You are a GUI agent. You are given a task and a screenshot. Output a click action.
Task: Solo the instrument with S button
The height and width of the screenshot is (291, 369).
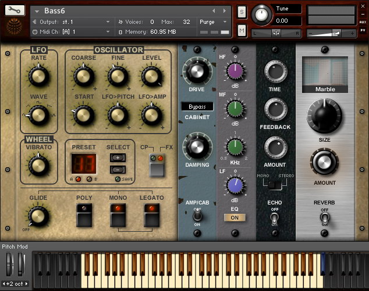pos(242,12)
